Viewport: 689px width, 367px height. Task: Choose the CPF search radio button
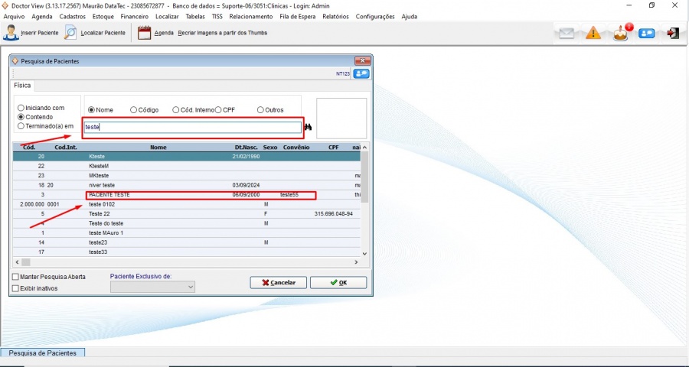[x=218, y=110]
